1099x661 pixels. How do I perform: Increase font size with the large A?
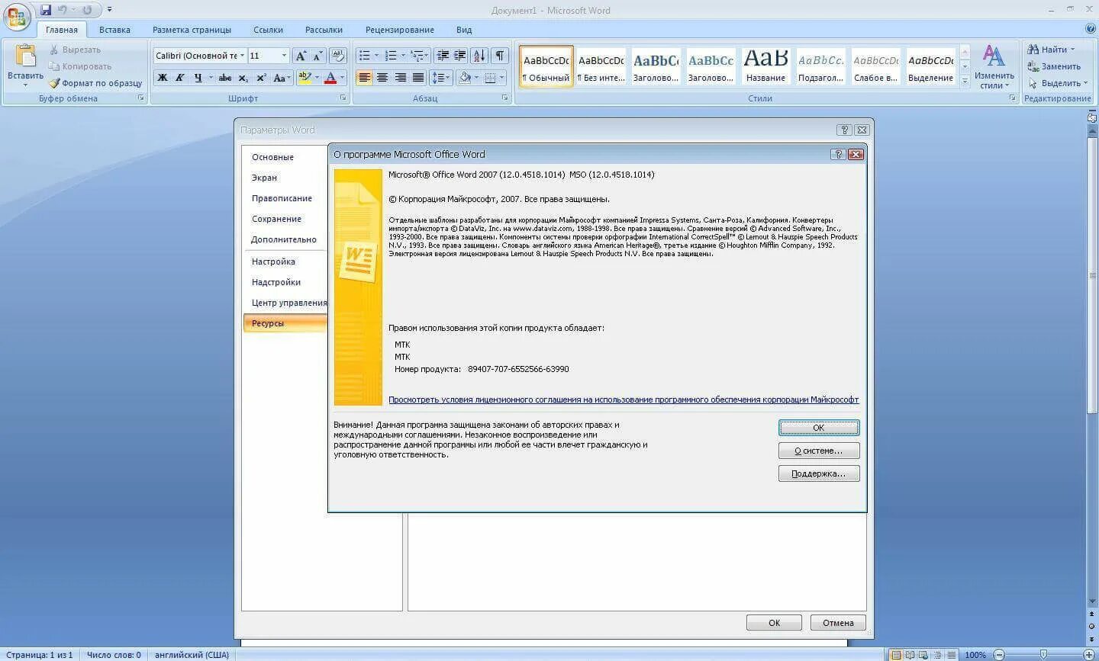301,56
